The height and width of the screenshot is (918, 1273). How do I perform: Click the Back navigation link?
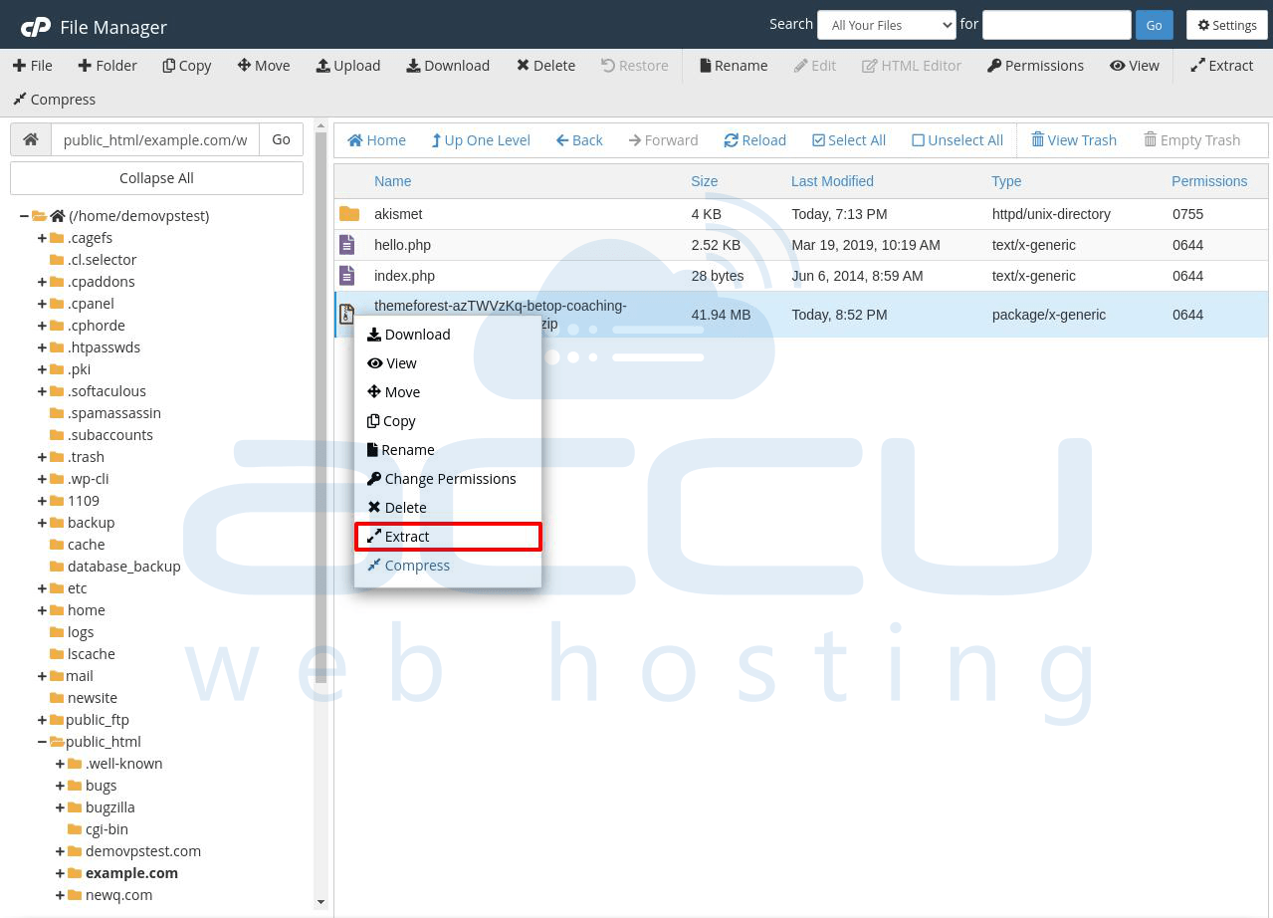[579, 140]
